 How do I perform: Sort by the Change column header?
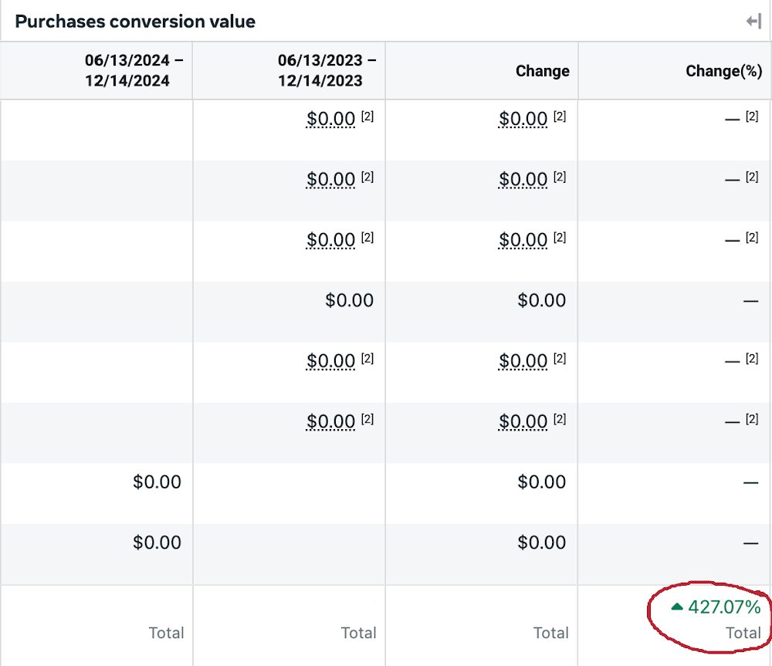coord(542,71)
